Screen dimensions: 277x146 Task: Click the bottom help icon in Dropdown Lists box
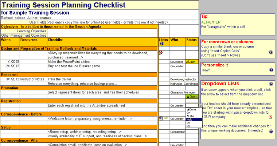point(271,131)
